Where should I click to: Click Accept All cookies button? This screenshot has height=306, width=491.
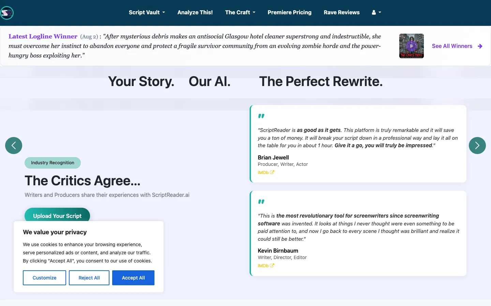pyautogui.click(x=133, y=278)
